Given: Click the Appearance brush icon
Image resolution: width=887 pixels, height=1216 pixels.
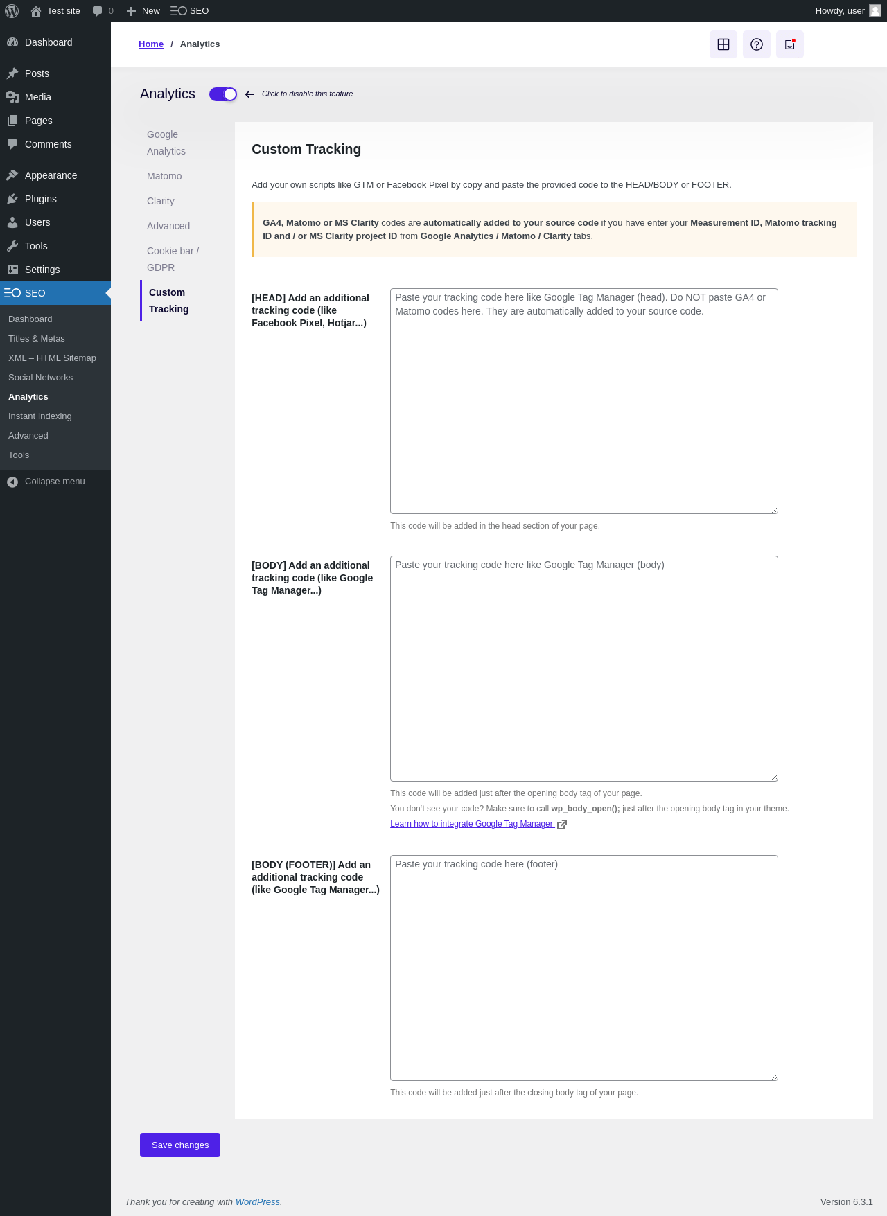Looking at the screenshot, I should coord(12,175).
